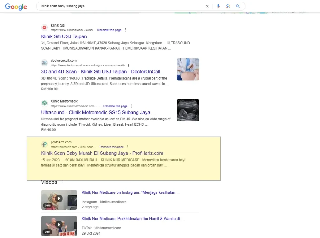The image size is (320, 238).
Task: Open the three-dot menu beside Videos heading
Action: [62, 182]
